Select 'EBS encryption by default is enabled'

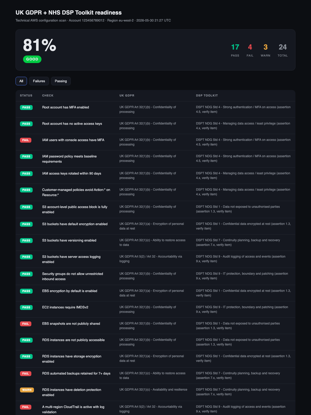coord(70,291)
